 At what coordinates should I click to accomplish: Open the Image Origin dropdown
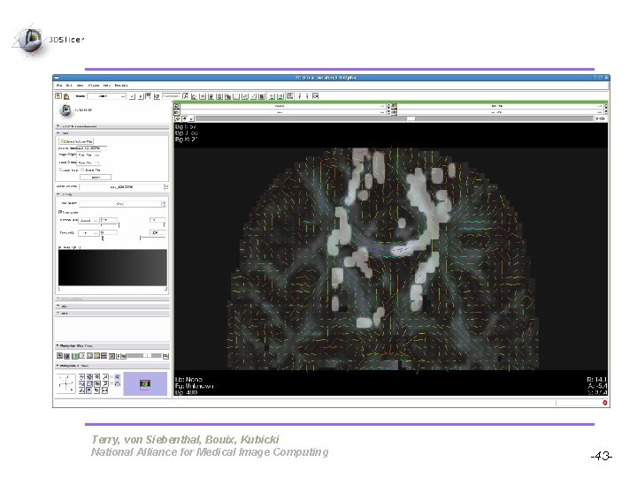tap(88, 155)
